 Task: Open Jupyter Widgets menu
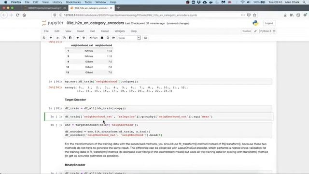[x=120, y=31]
